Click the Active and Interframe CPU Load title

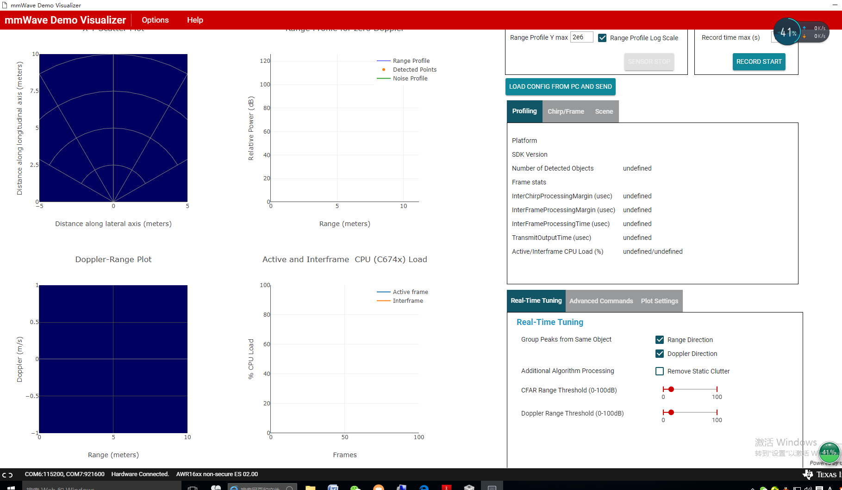pos(345,259)
